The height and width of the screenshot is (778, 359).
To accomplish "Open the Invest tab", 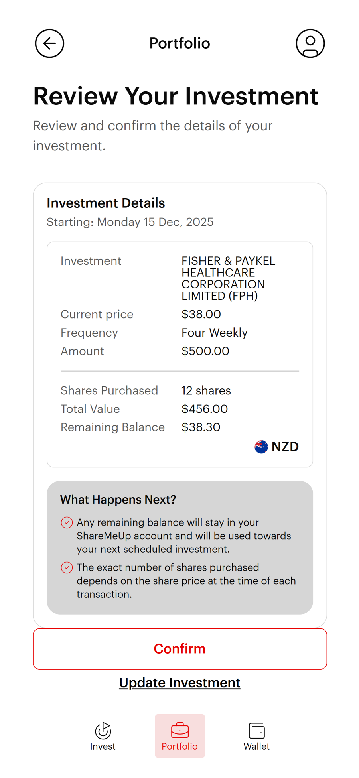I will (x=103, y=736).
